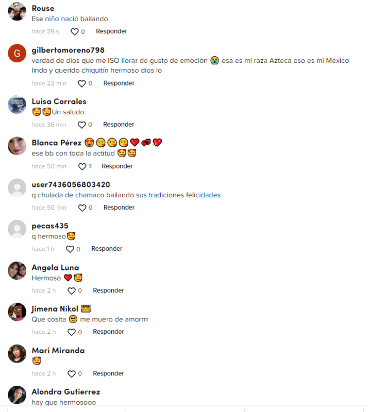Reply to Rouse with Responder
Image resolution: width=368 pixels, height=412 pixels.
pos(111,31)
